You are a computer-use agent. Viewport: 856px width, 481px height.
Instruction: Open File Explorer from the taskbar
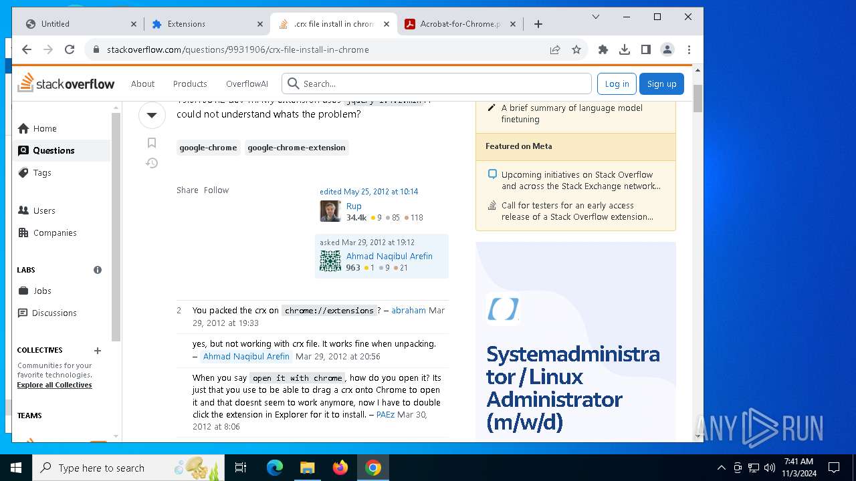pyautogui.click(x=307, y=468)
